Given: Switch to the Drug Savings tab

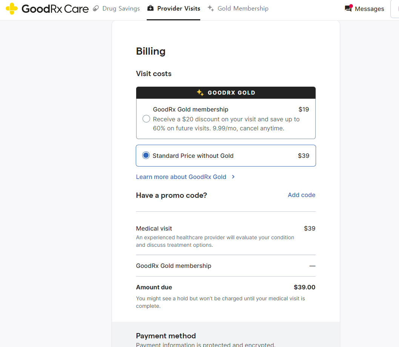Looking at the screenshot, I should click(x=121, y=8).
